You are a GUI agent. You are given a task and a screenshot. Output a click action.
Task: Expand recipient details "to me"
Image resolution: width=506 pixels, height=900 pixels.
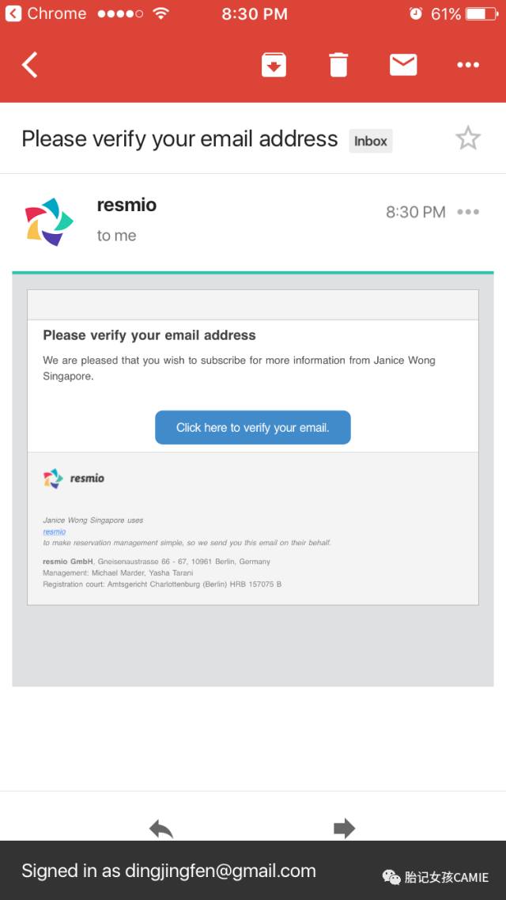click(116, 236)
